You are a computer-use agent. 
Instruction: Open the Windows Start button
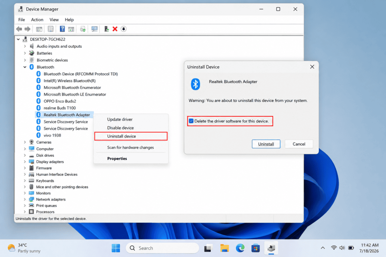point(116,248)
